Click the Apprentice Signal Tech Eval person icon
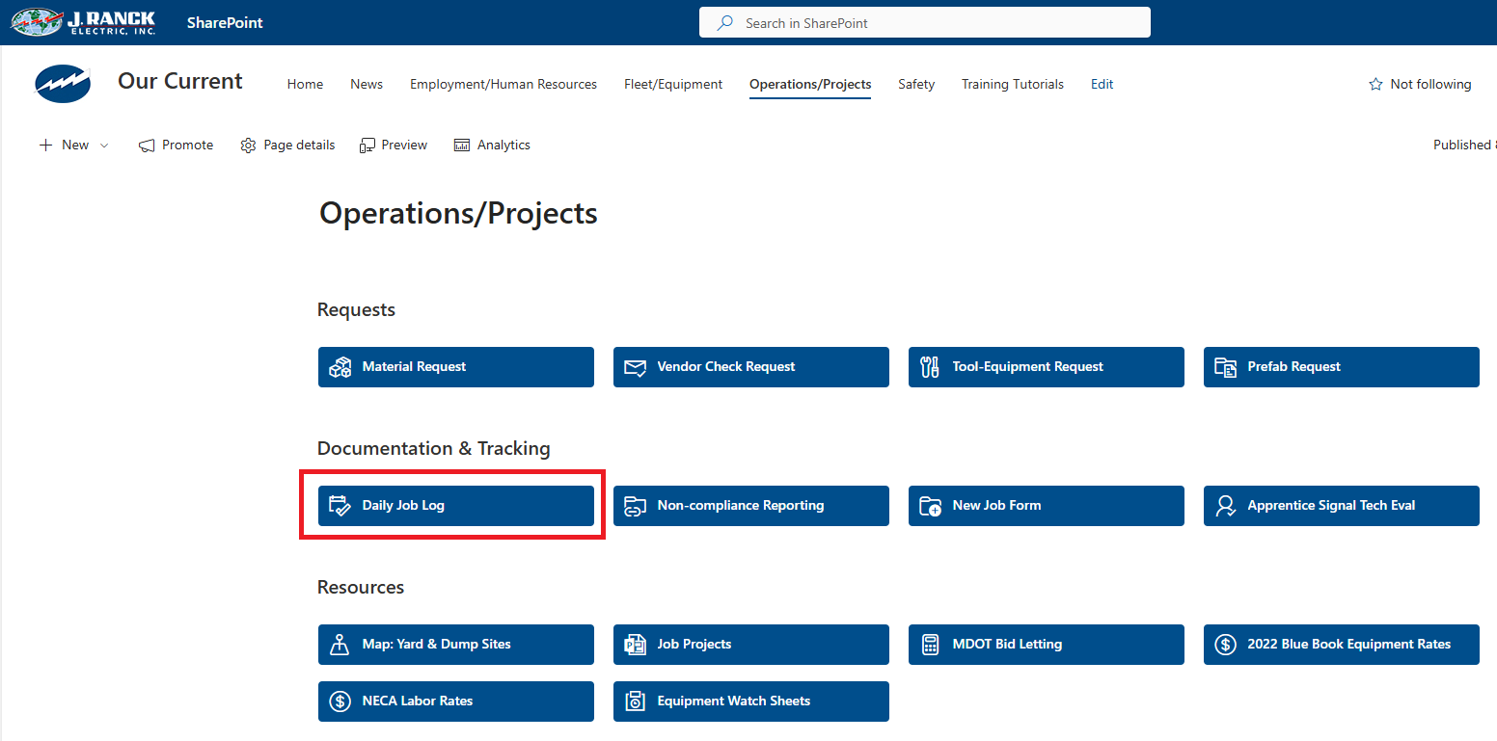This screenshot has height=741, width=1497. point(1225,506)
